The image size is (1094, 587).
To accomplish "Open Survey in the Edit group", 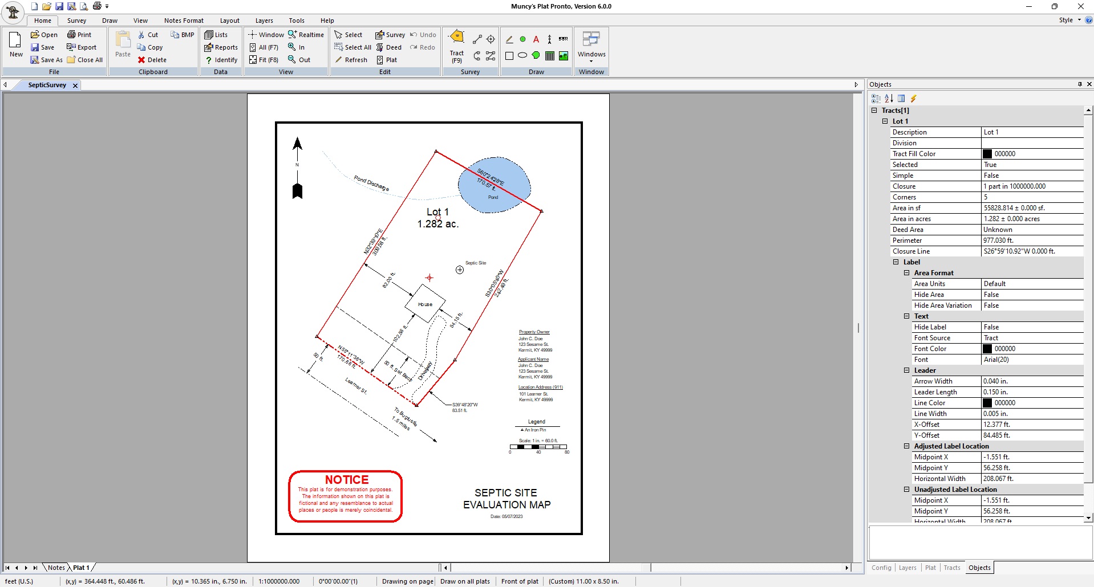I will (x=390, y=35).
